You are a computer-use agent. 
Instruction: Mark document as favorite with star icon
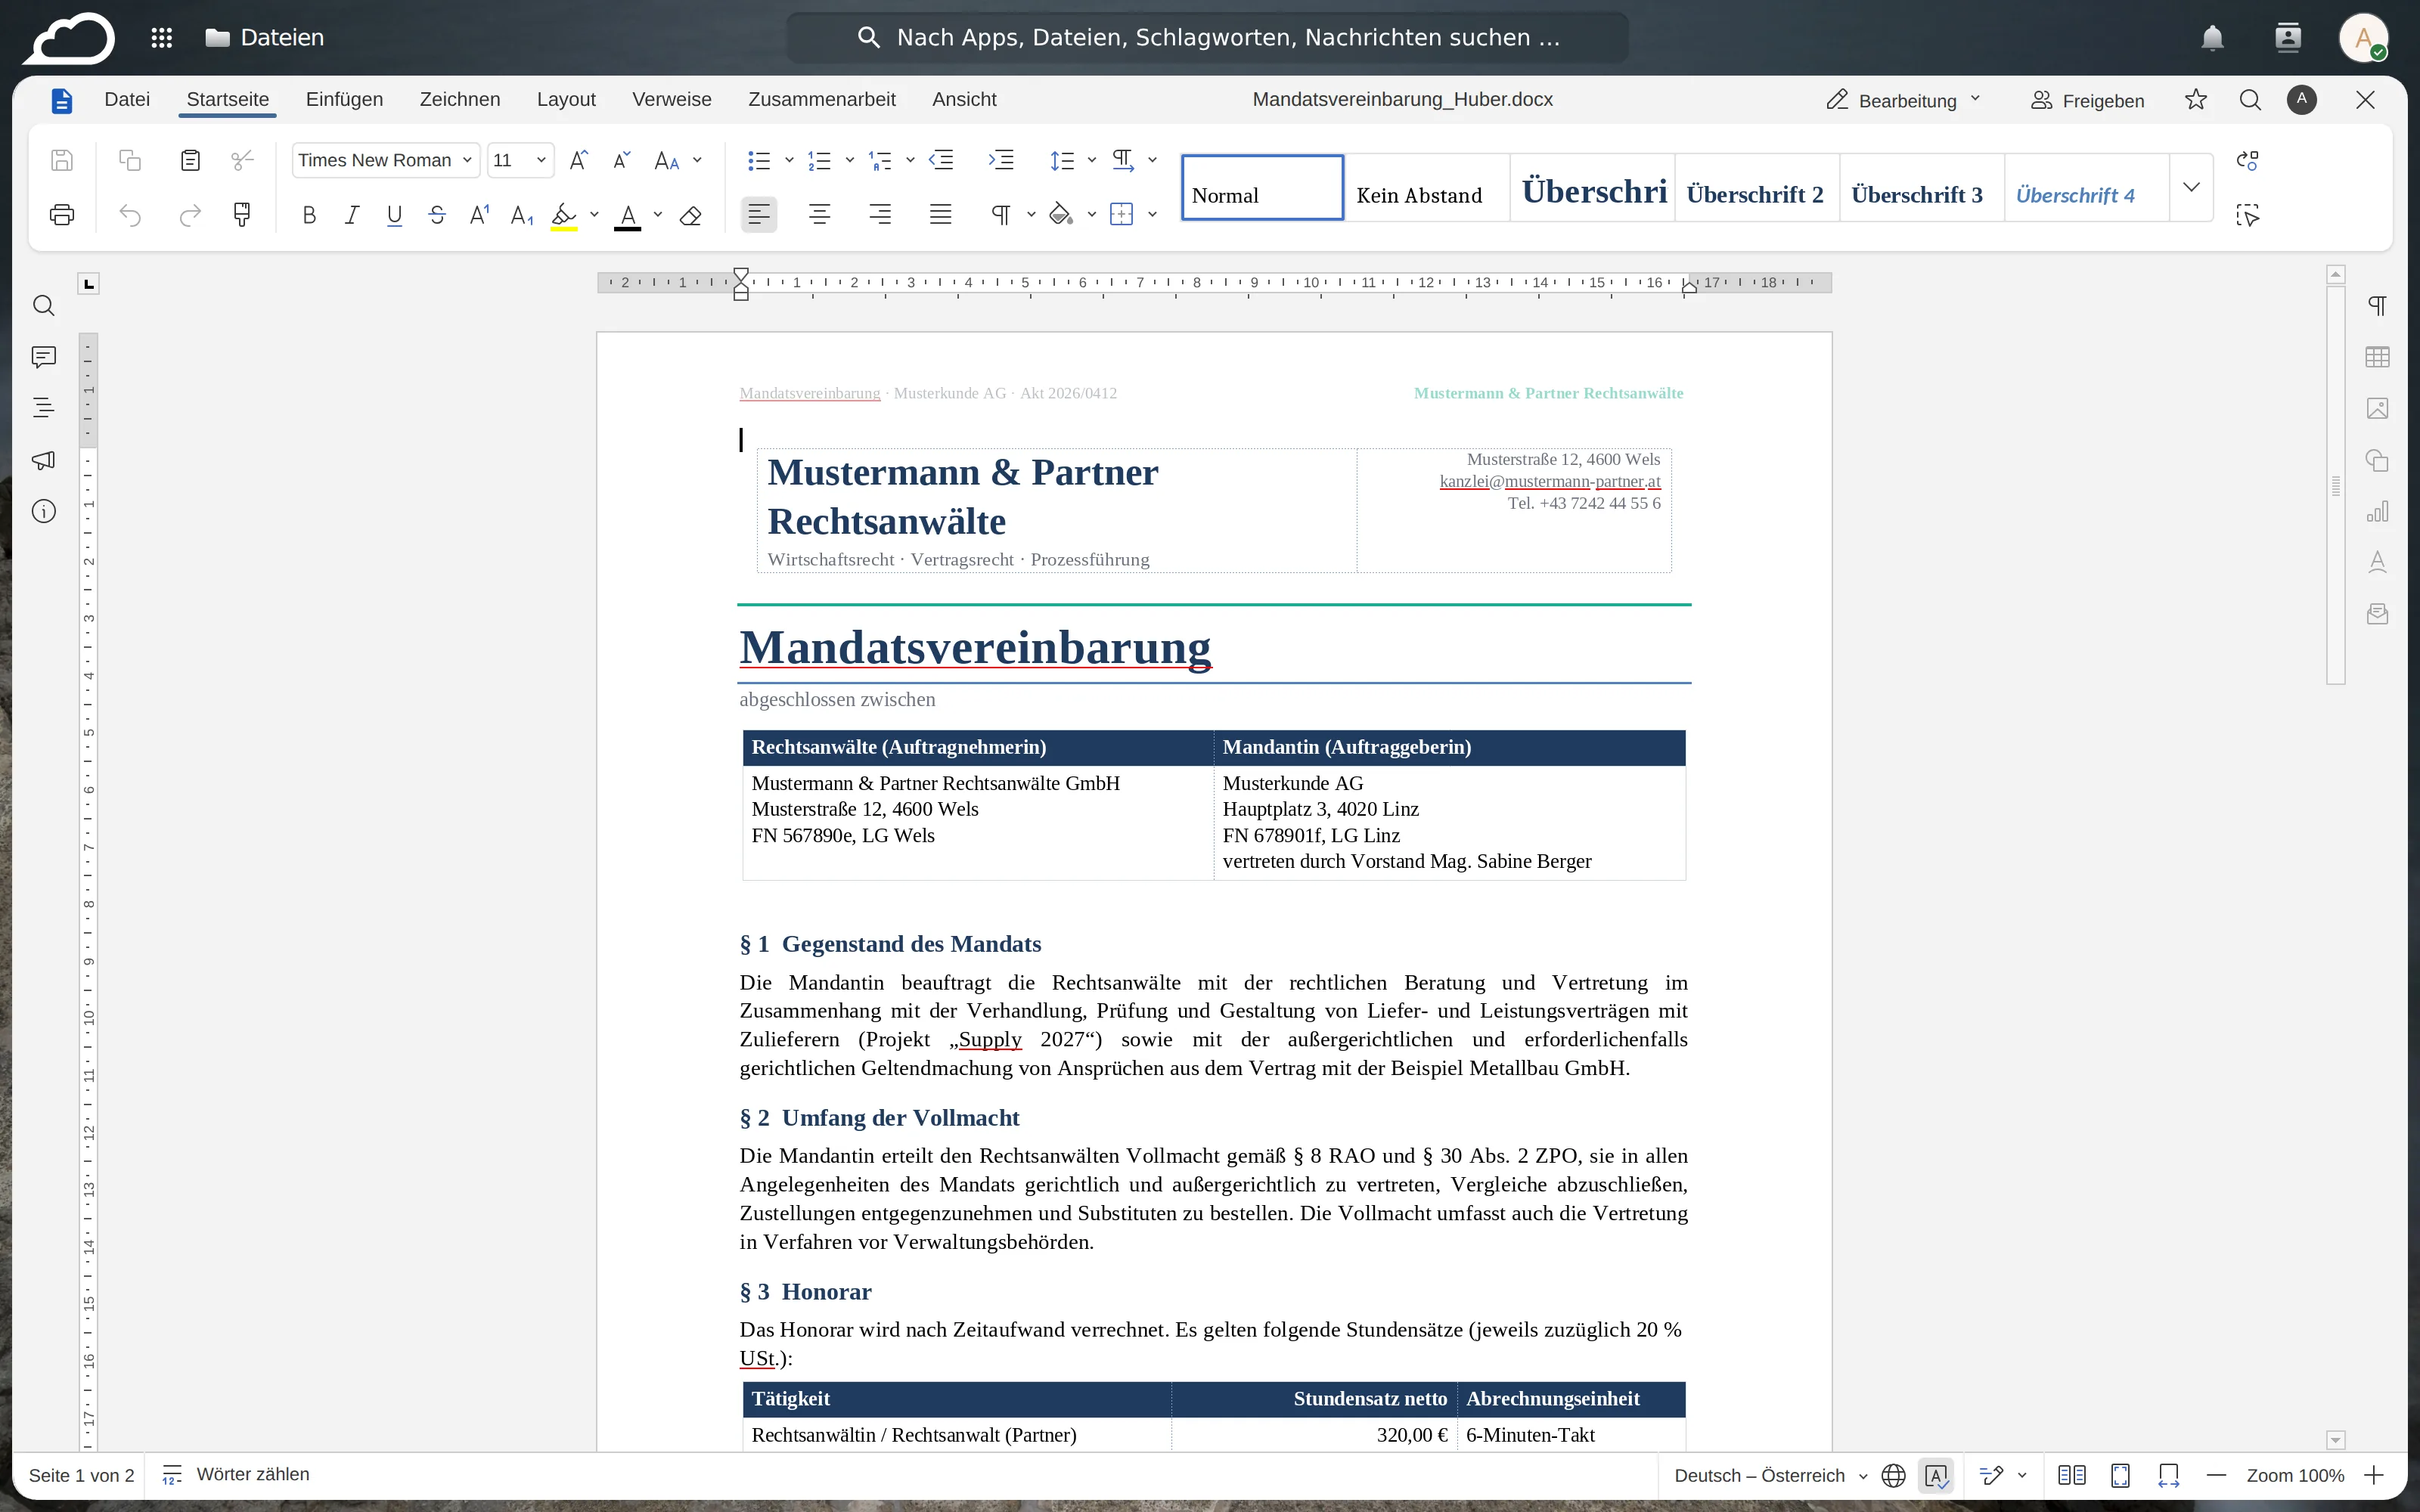tap(2196, 99)
